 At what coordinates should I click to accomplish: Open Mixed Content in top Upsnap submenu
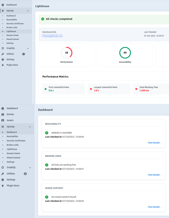pos(13,39)
